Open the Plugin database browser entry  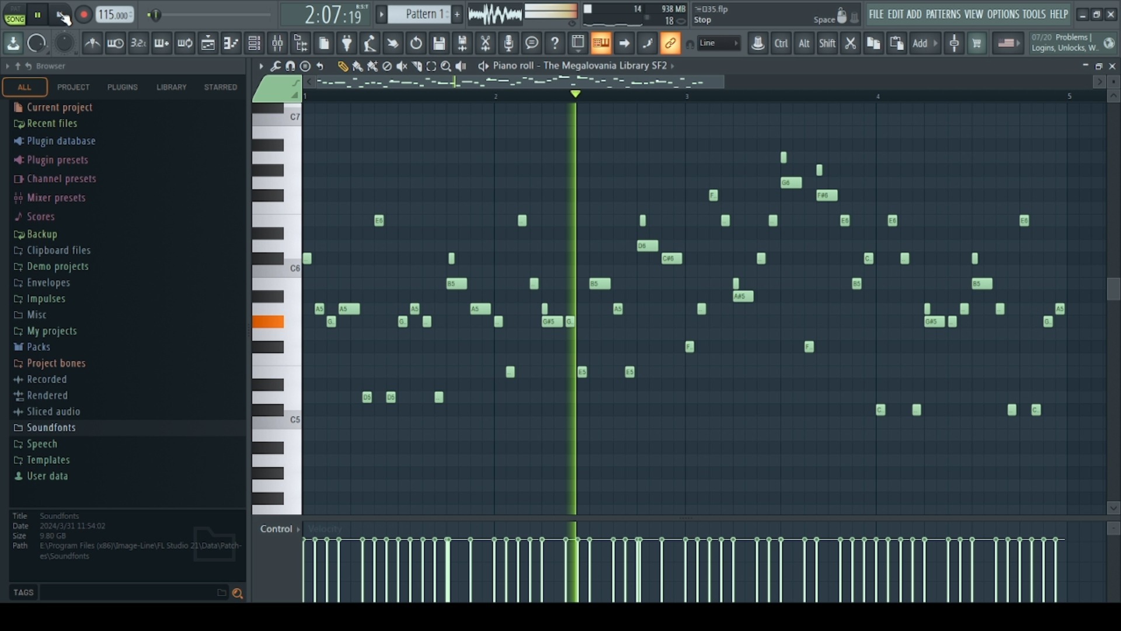[61, 141]
